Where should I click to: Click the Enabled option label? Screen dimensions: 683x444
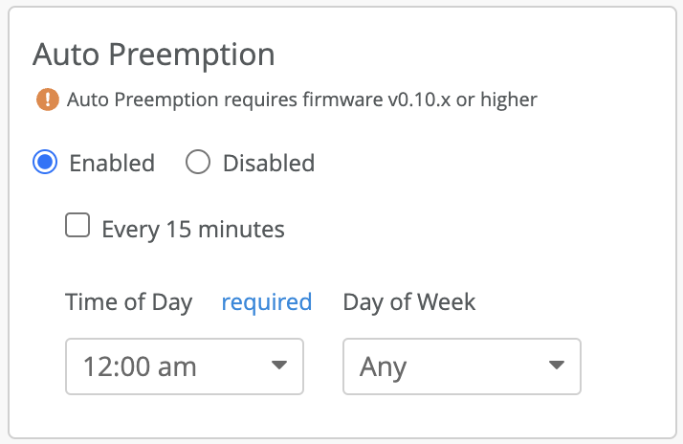(x=112, y=163)
